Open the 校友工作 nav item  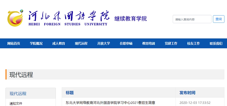(193, 43)
